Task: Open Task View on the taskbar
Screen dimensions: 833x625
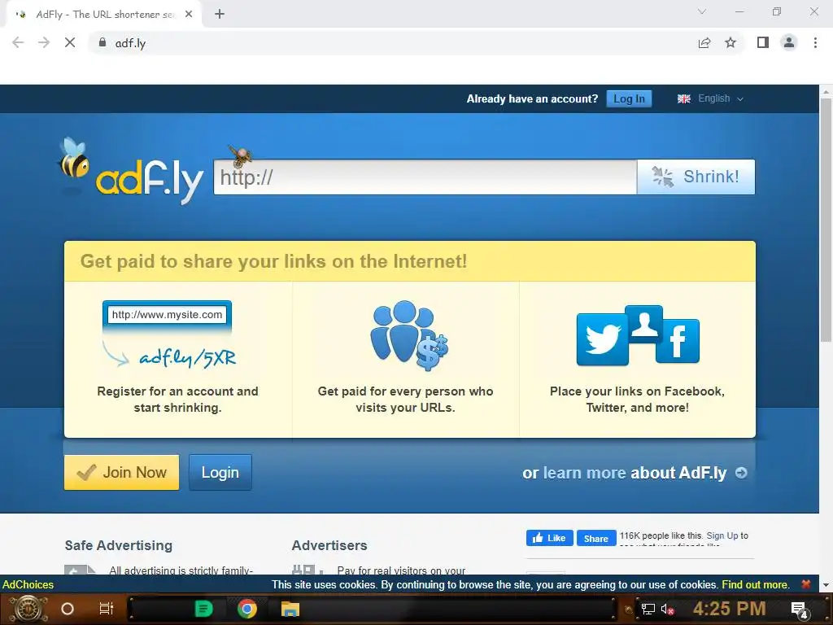Action: point(107,609)
